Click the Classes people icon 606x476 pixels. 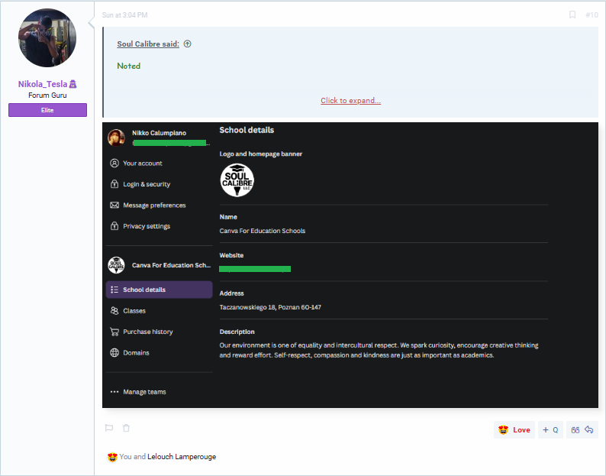114,310
